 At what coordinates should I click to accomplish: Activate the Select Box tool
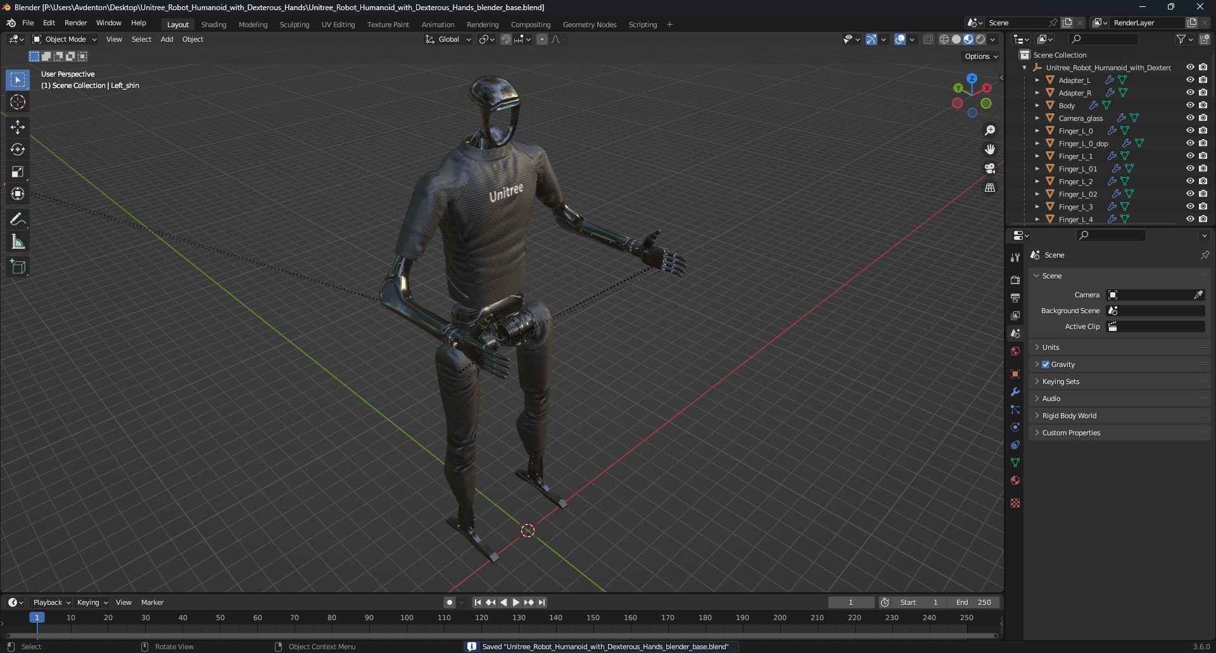tap(18, 80)
